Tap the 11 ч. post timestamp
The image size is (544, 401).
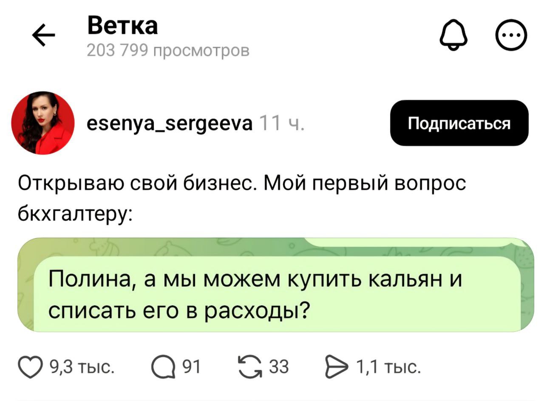click(x=281, y=123)
